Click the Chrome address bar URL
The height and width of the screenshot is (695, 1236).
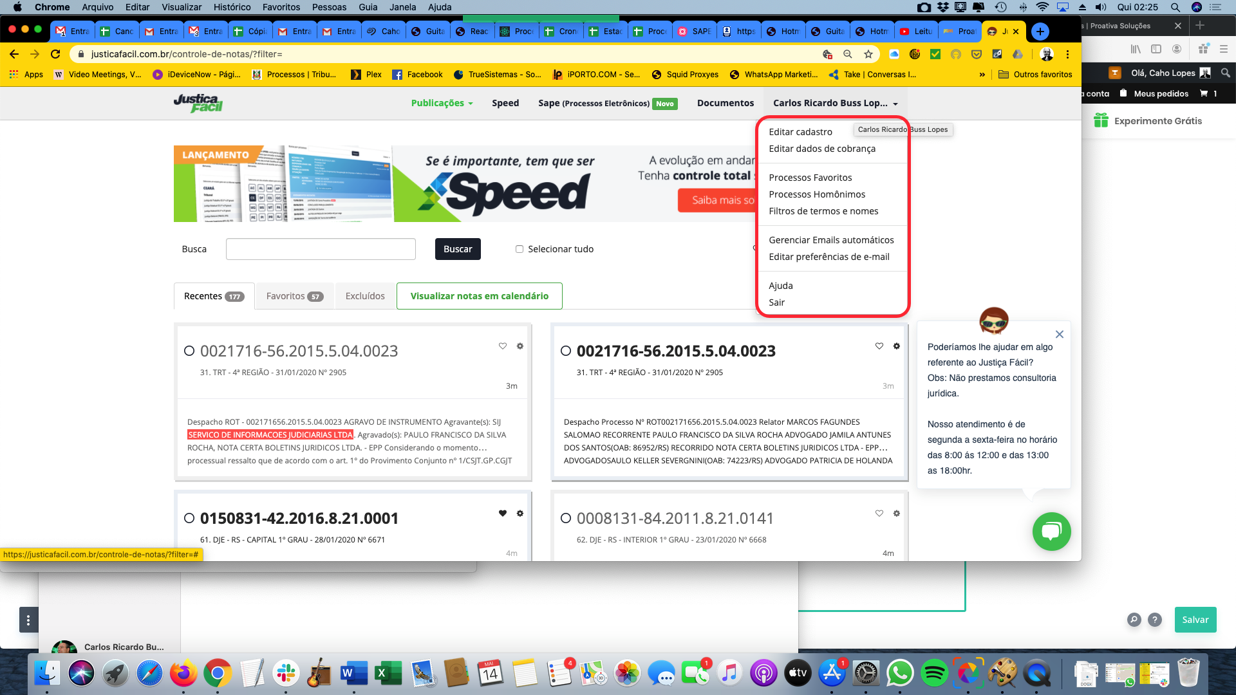point(187,54)
